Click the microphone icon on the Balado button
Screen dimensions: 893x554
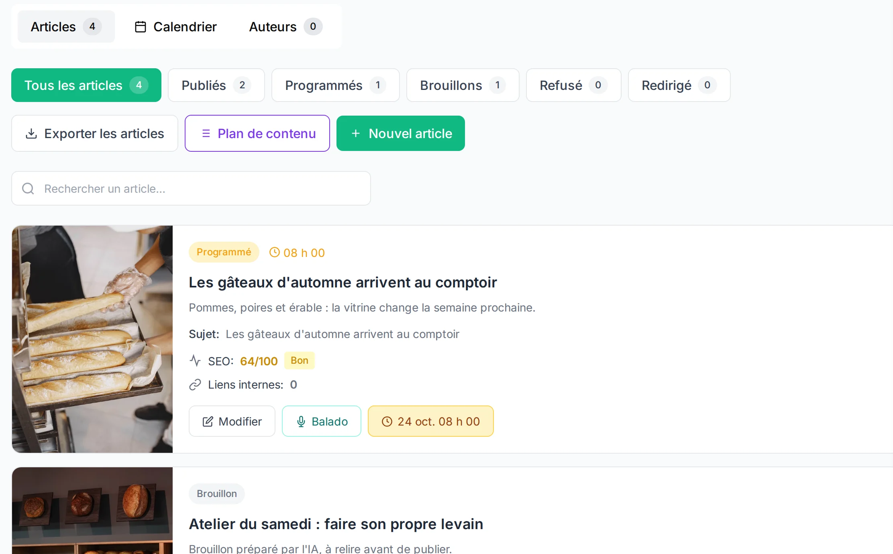pyautogui.click(x=301, y=422)
